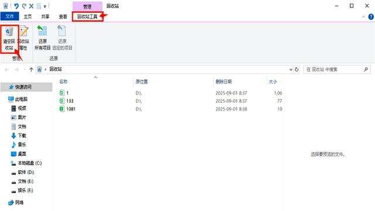Viewport: 375px width, 211px height.
Task: Refresh the Recycle Bin view
Action: click(x=296, y=70)
